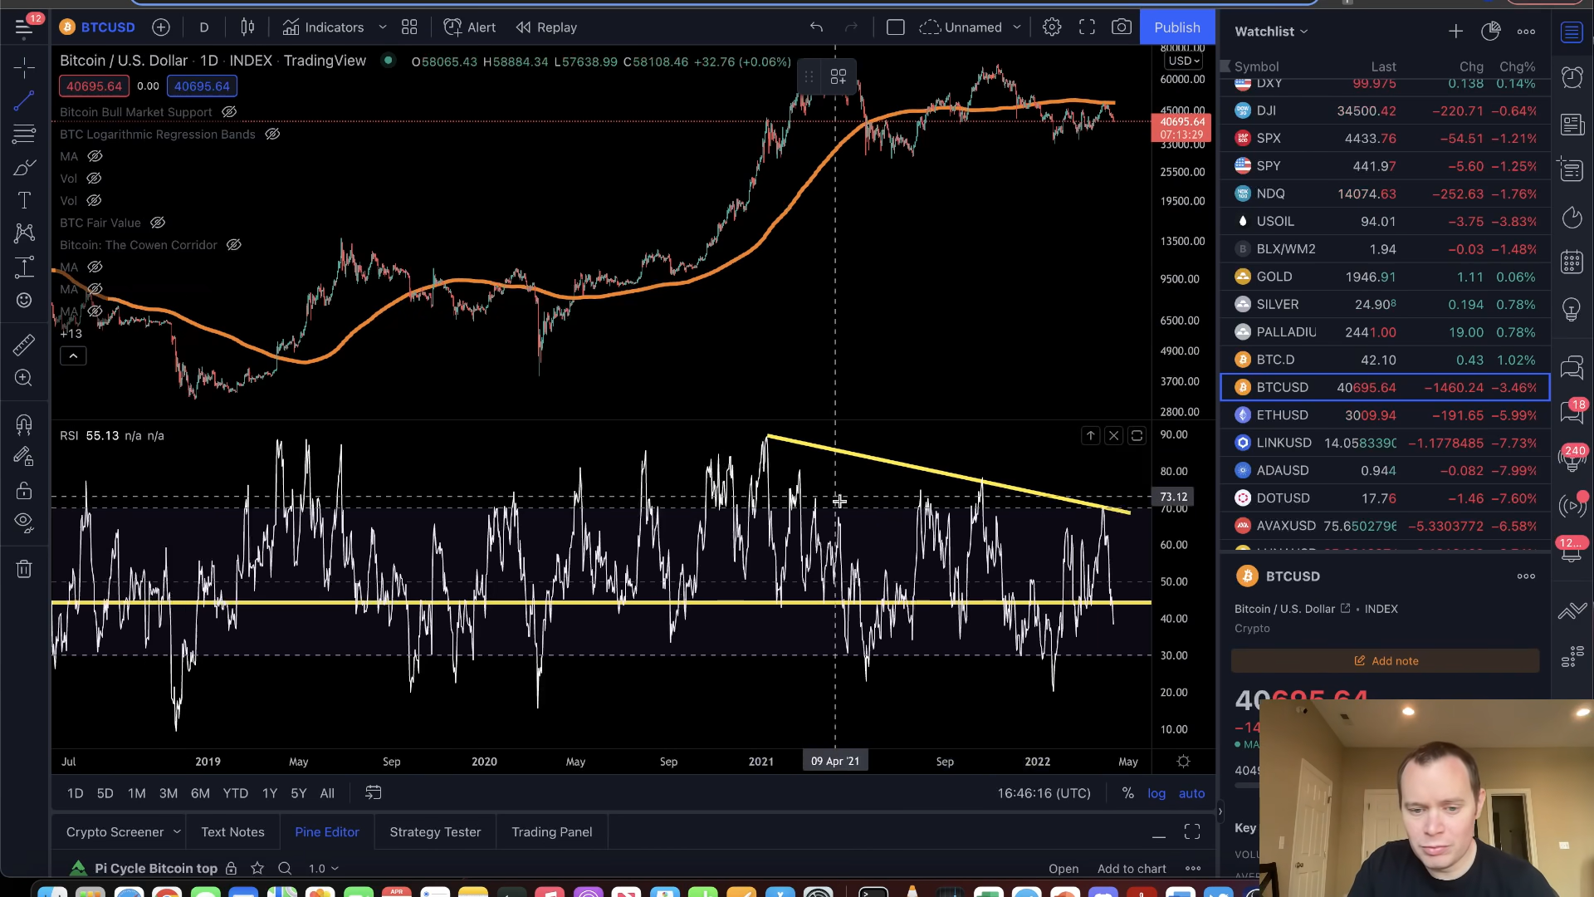Click the horizontal yellow RSI line
Viewport: 1594px width, 897px height.
[601, 602]
